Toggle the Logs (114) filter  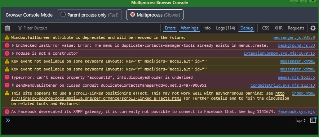(x=225, y=28)
